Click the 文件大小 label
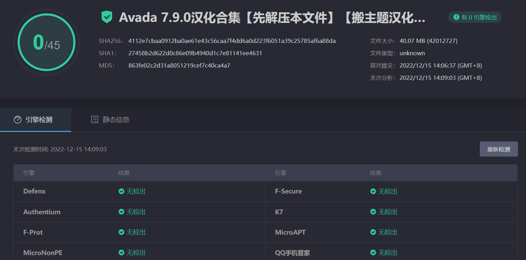Screen dimensions: 526x260 pos(383,41)
